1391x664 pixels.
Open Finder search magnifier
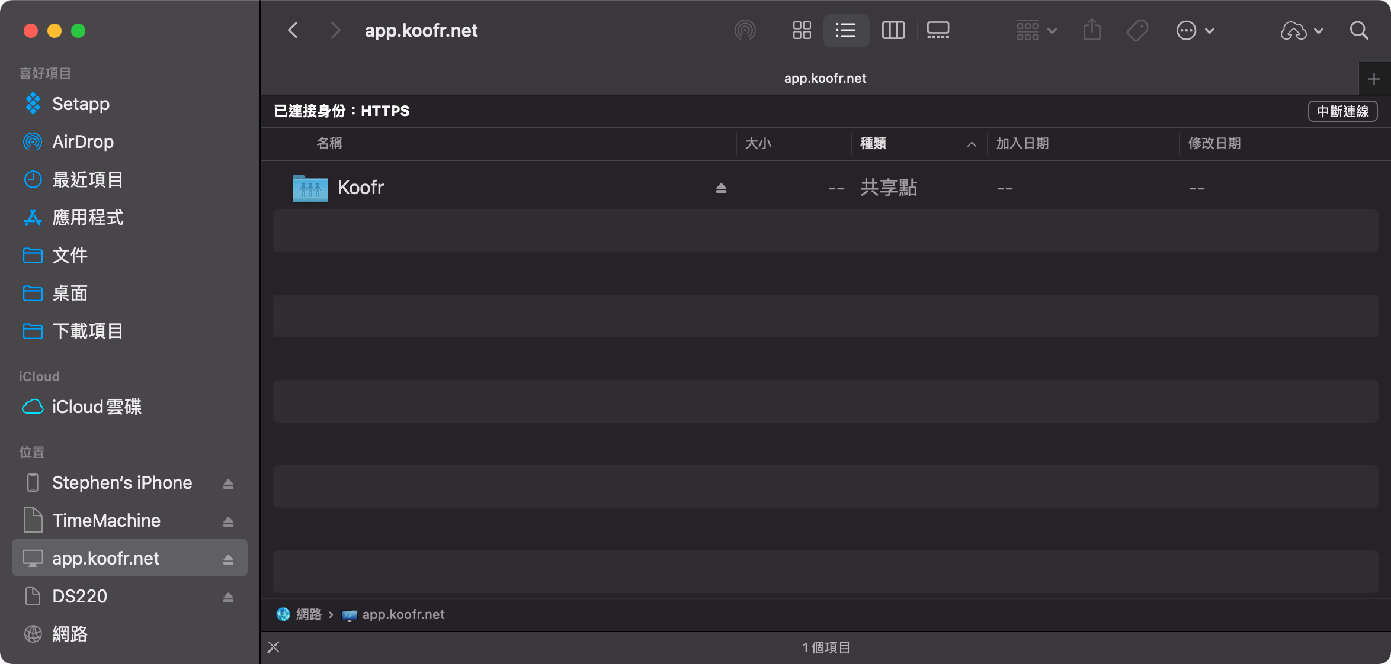click(x=1359, y=30)
